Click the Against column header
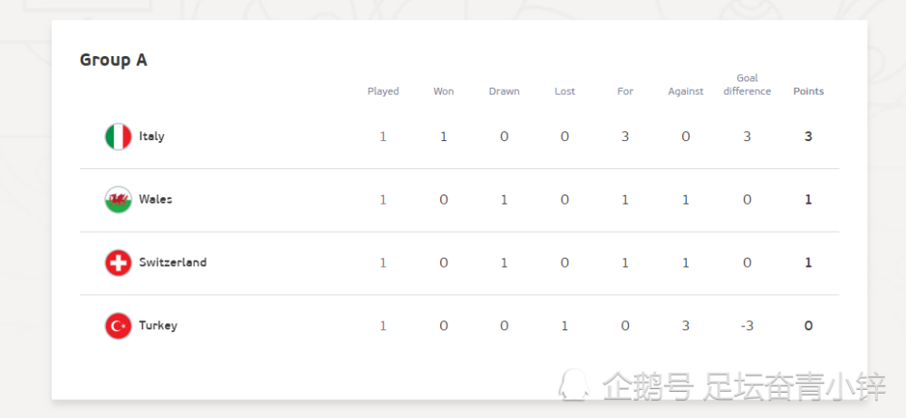Viewport: 906px width, 418px height. pos(686,91)
